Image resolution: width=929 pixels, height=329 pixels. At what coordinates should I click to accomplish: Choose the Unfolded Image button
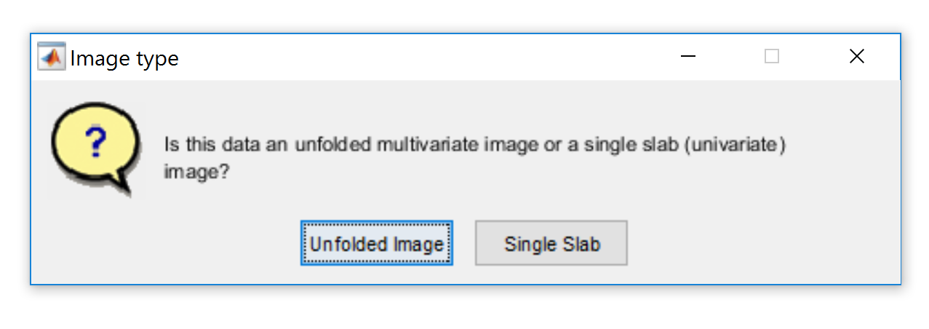(377, 244)
